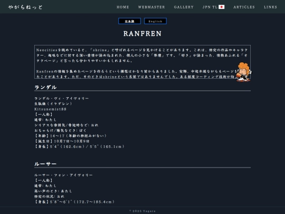Click the ルーサー section heading
The width and height of the screenshot is (285, 214).
click(x=45, y=164)
